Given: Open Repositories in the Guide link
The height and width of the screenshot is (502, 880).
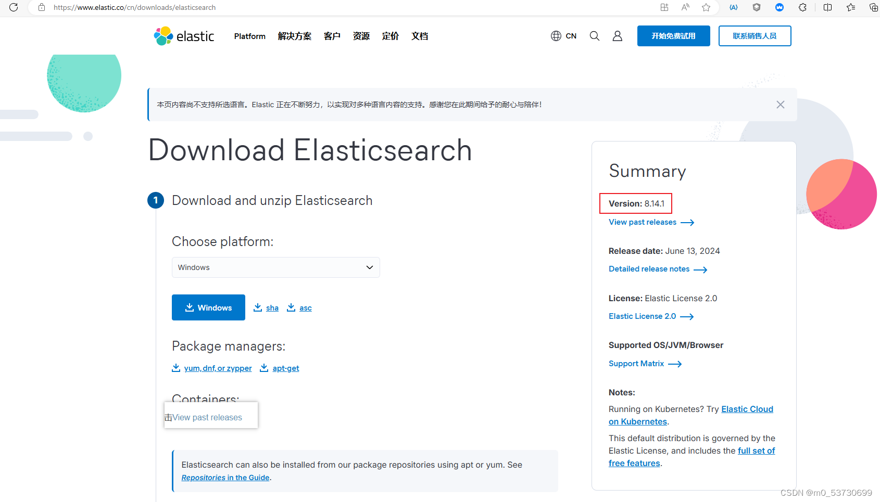Looking at the screenshot, I should [x=225, y=478].
